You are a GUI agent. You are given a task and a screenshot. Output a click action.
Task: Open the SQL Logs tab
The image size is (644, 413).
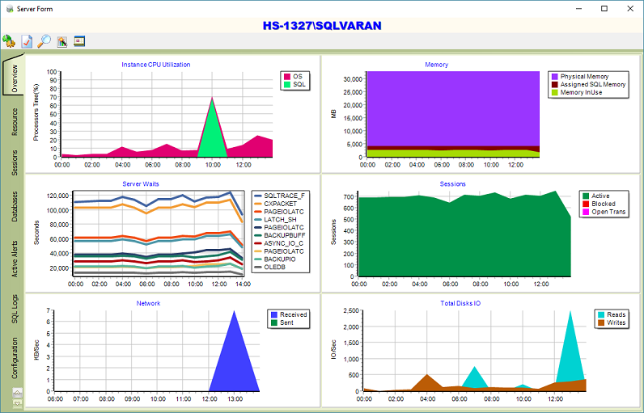click(14, 310)
